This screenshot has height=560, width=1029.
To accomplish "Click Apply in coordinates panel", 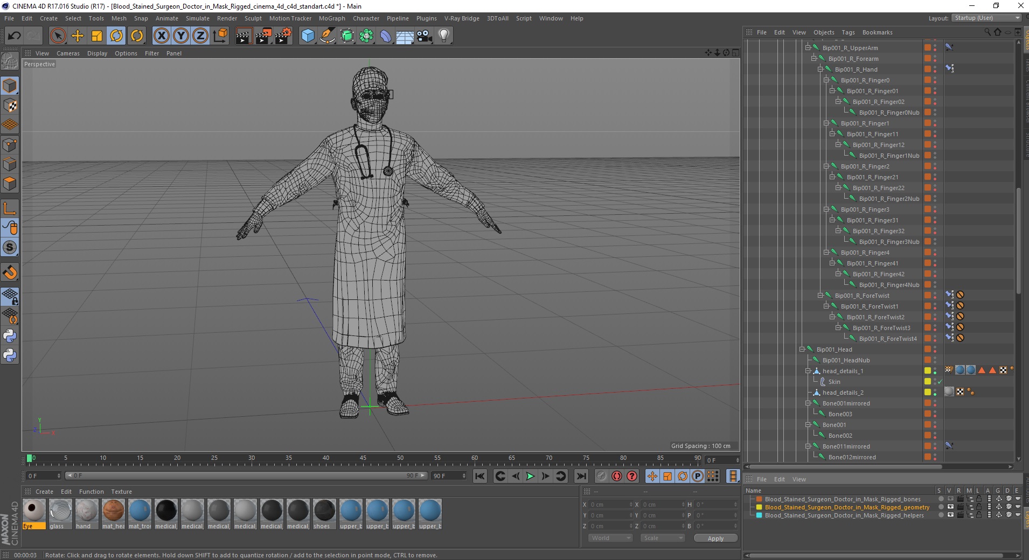I will (x=715, y=538).
